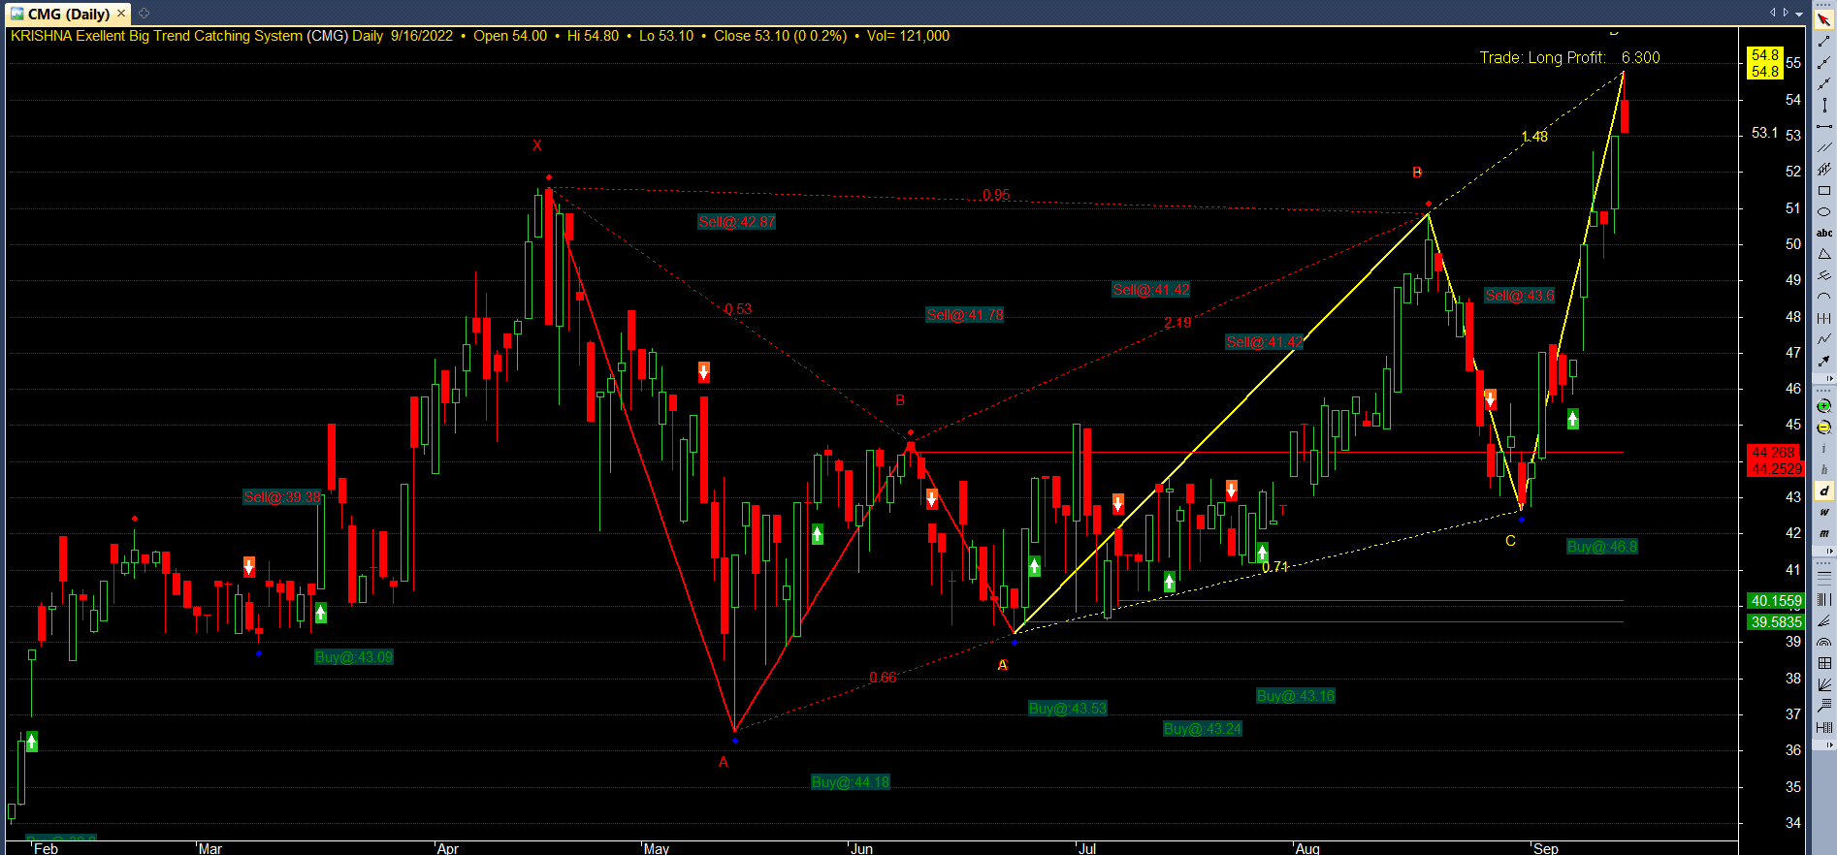Select the Parallel lines tool
Image resolution: width=1837 pixels, height=855 pixels.
[1824, 147]
